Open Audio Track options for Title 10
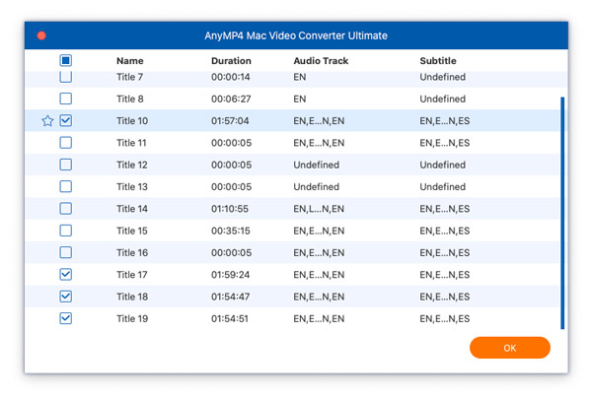Image resolution: width=592 pixels, height=400 pixels. (319, 121)
